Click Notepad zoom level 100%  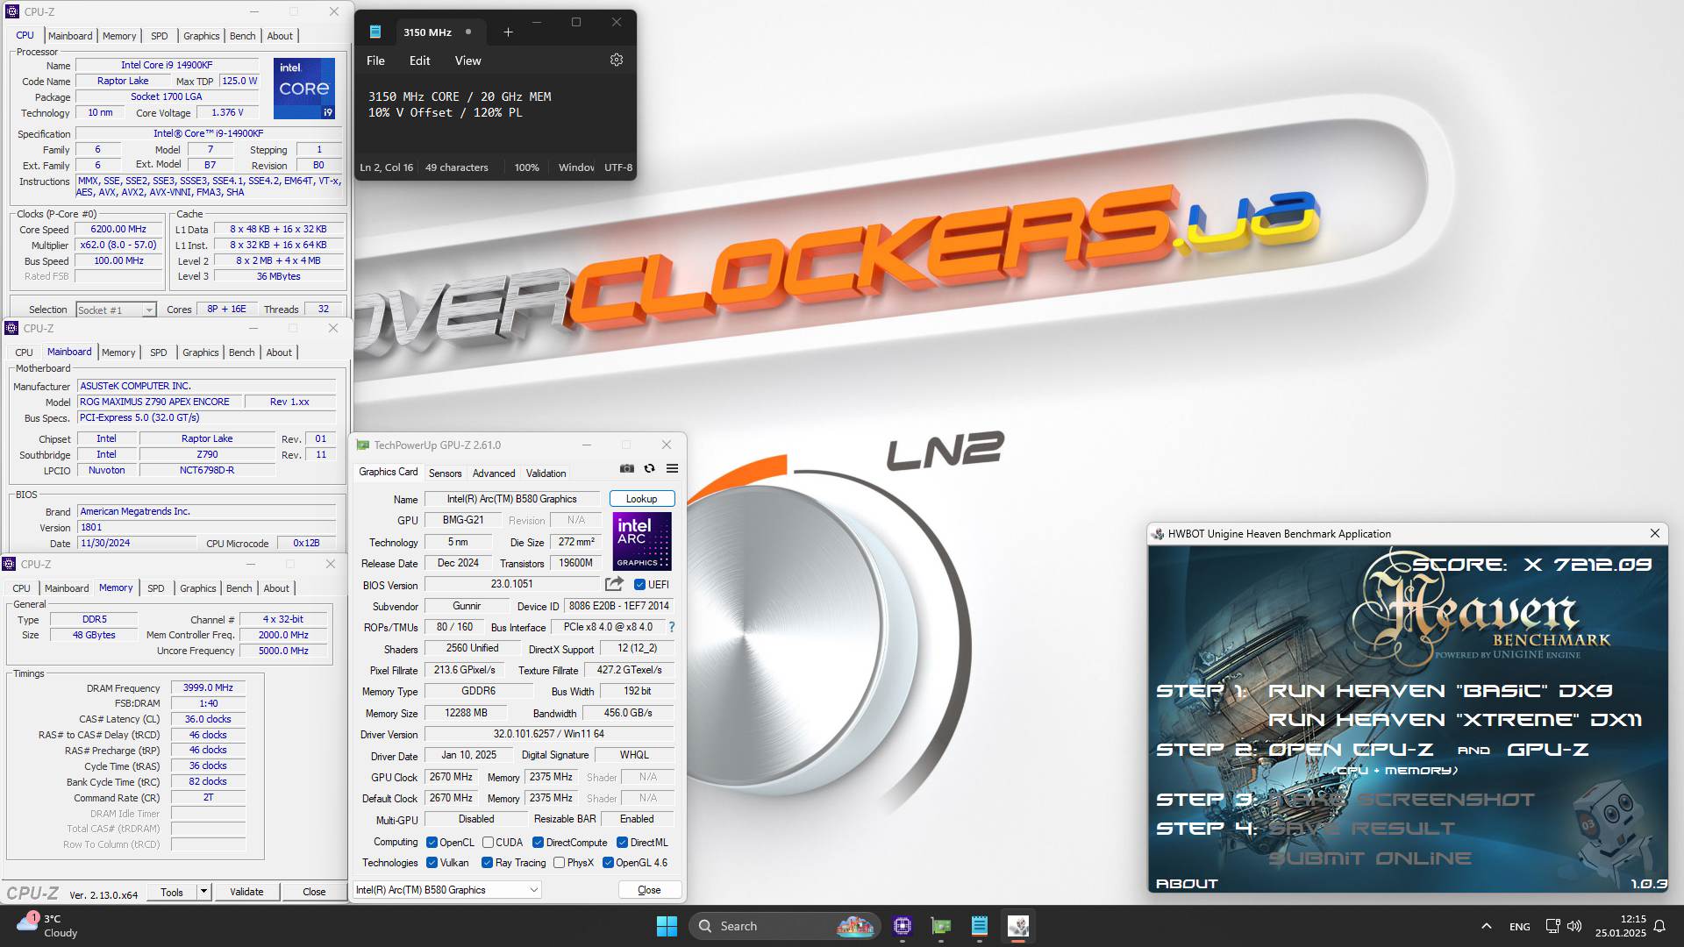[x=526, y=167]
